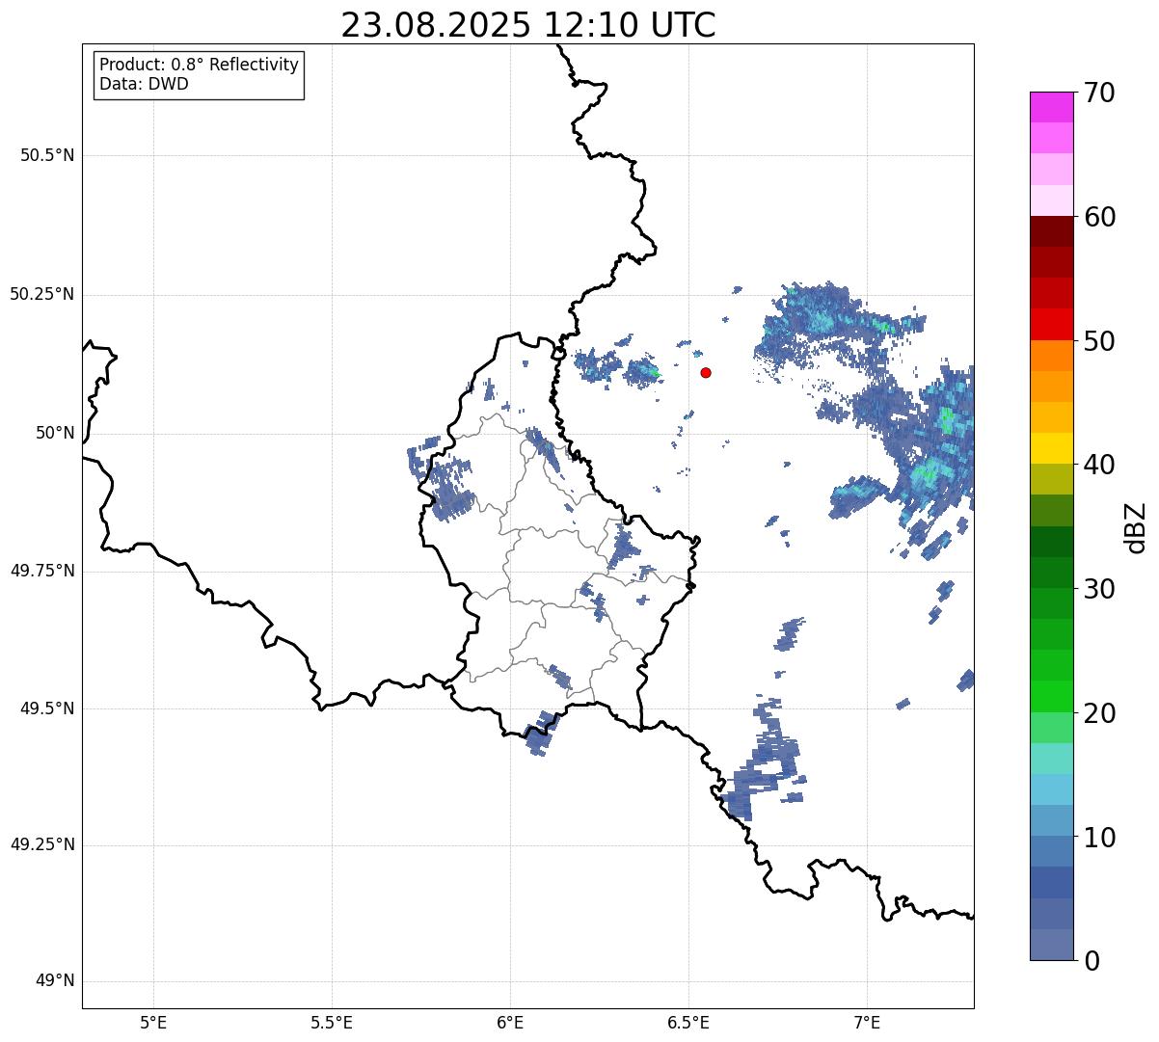Click the "Product: 0.8° Reflectivity" text line
This screenshot has height=1042, width=1159.
click(x=200, y=65)
